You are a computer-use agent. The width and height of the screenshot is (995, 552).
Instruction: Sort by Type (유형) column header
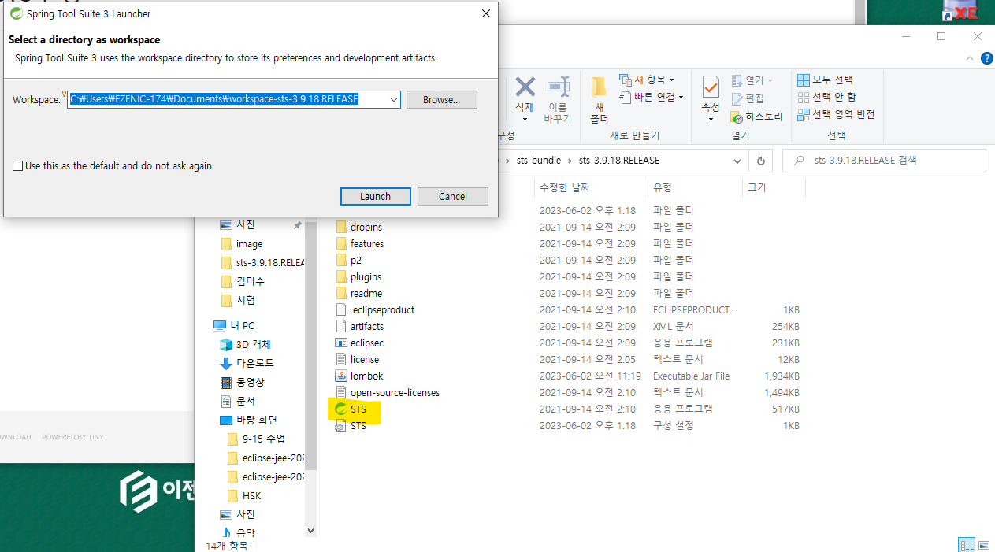pos(662,187)
